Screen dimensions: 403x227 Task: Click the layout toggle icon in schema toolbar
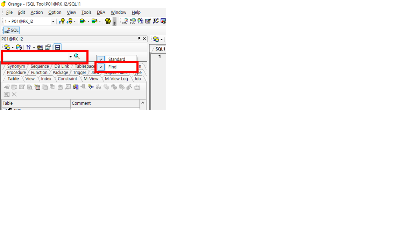(x=58, y=47)
